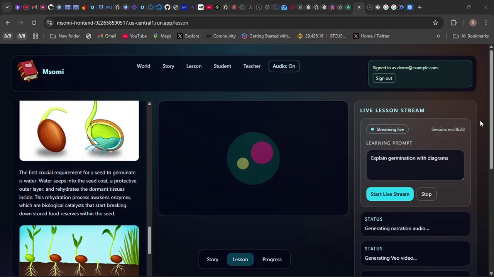Viewport: 494px width, 277px height.
Task: Switch to the Firebase flame tab
Action: (x=84, y=7)
